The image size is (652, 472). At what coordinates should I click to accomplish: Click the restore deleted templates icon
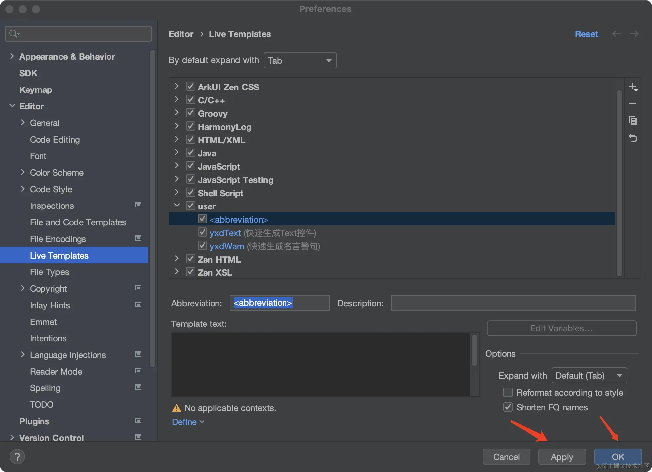(633, 138)
